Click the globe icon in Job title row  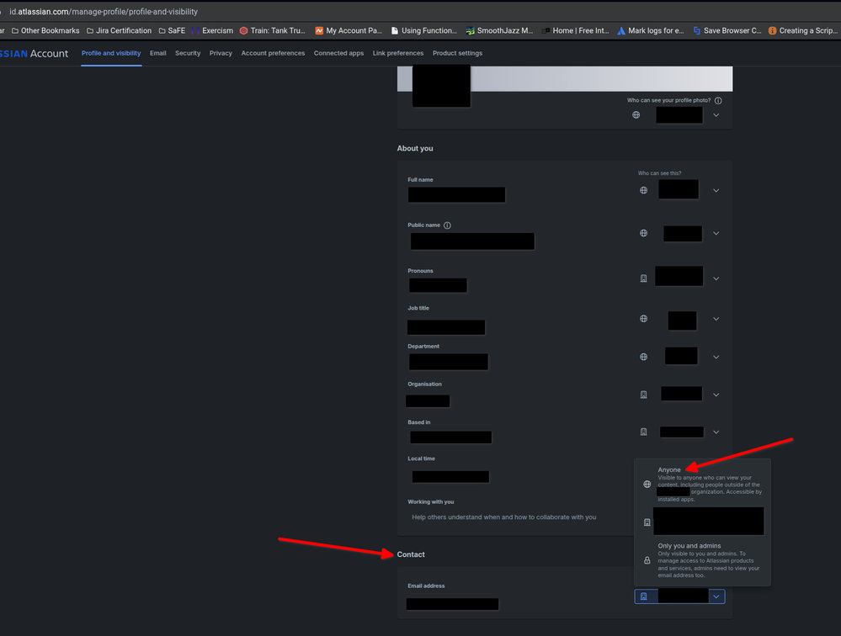click(644, 319)
